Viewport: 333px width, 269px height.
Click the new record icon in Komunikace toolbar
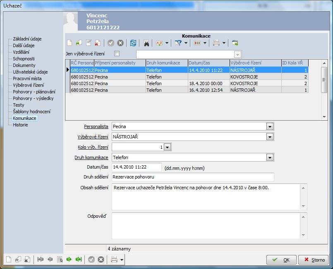(x=69, y=43)
